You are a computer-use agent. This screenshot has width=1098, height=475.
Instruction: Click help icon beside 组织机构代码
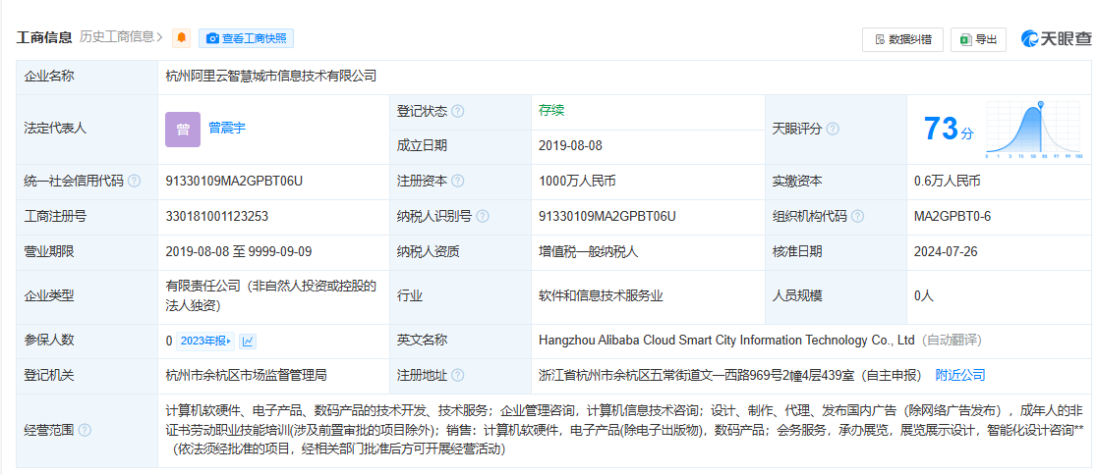(858, 216)
